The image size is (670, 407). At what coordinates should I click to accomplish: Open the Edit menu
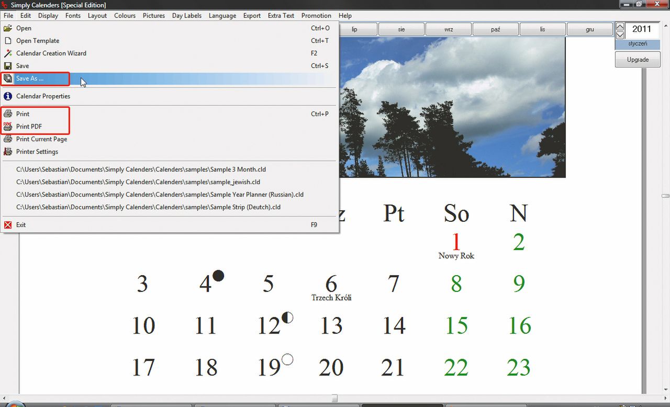click(26, 16)
